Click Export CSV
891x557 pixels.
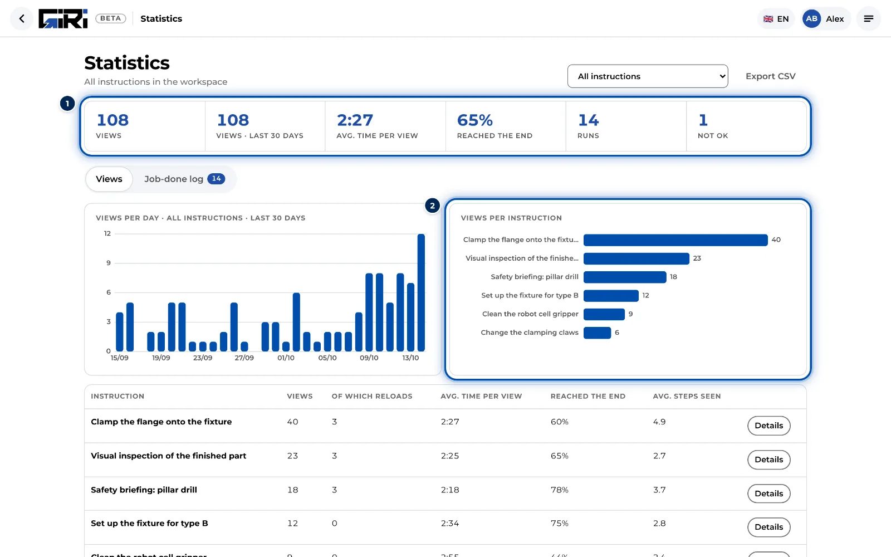point(770,76)
